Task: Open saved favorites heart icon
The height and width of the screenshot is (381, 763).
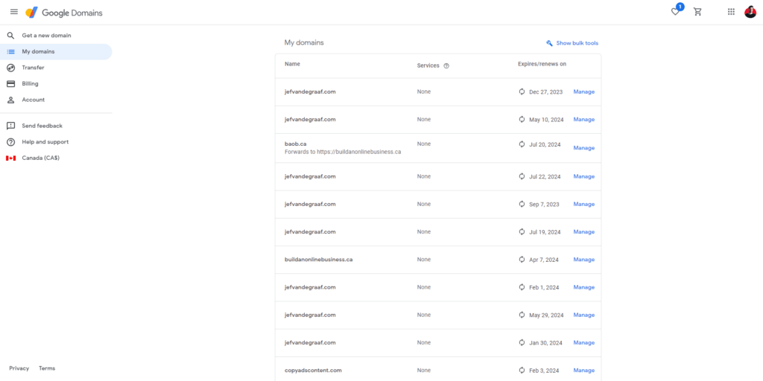Action: (675, 12)
